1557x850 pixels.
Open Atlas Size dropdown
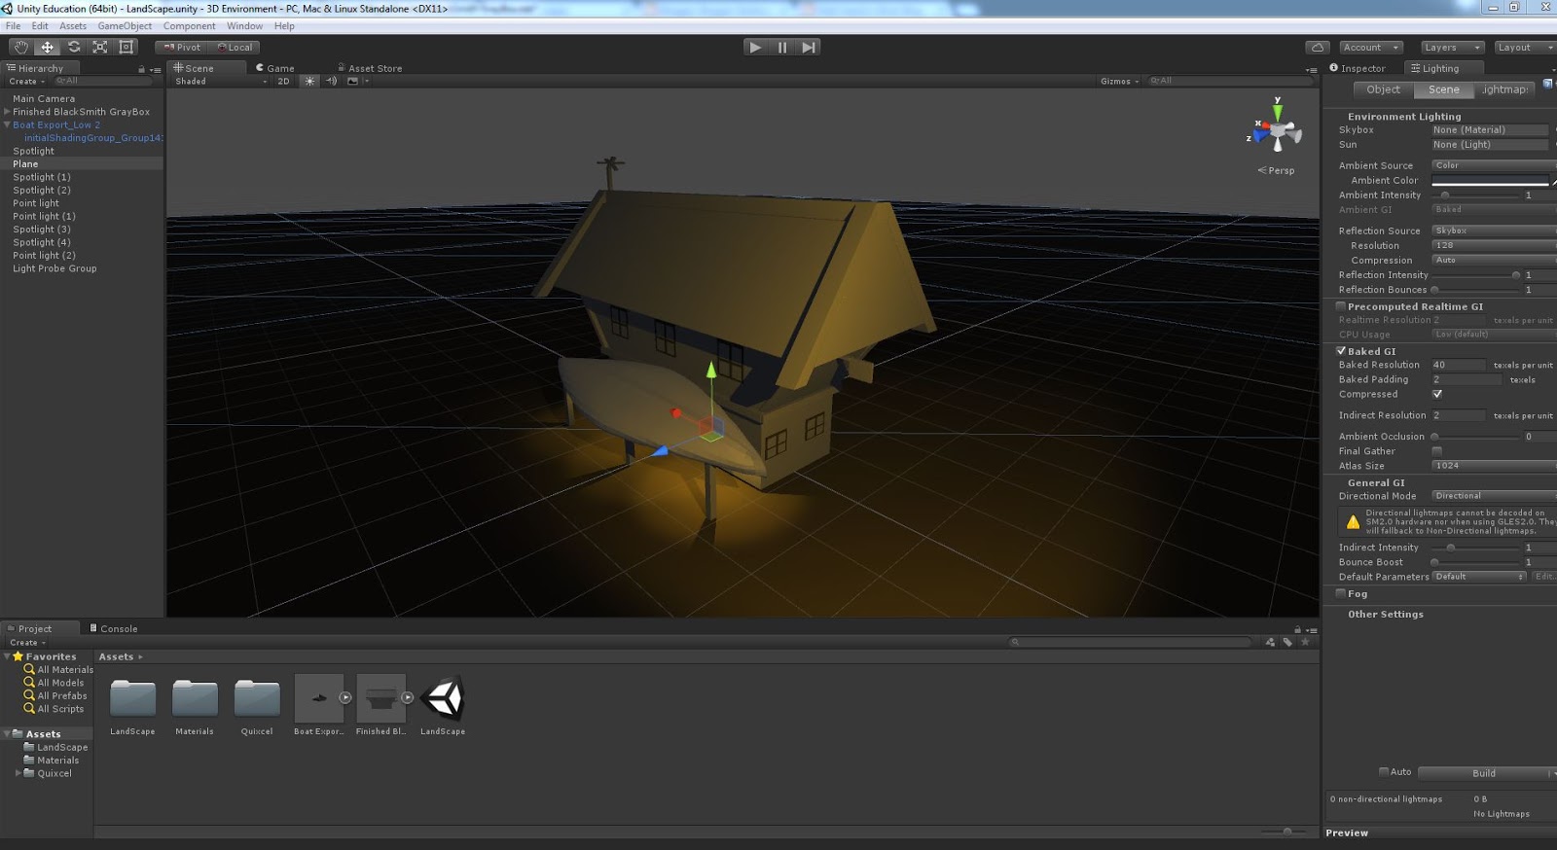point(1494,466)
